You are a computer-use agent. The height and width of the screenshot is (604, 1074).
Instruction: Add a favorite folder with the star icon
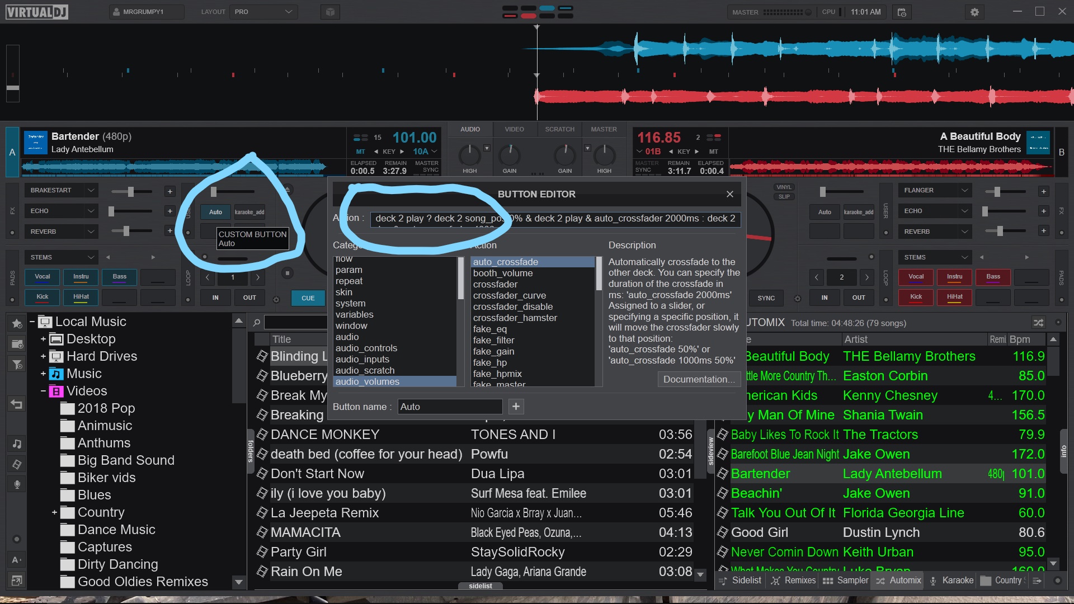point(17,323)
